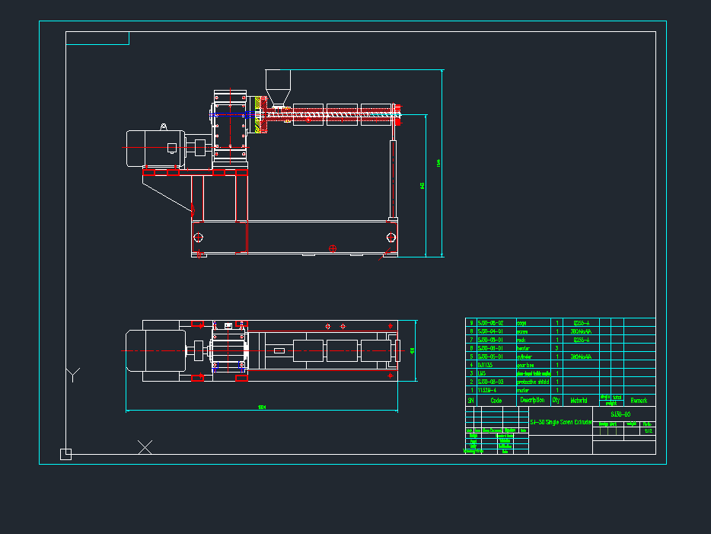Click the X-shaped cross marker near drawing bottom
Screen dimensions: 711x534
click(x=145, y=447)
